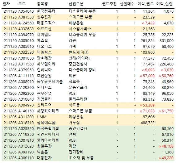
Task: Click the negative value △53,309
Action: [x=147, y=105]
